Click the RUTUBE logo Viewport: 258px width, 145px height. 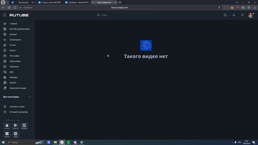[x=19, y=15]
